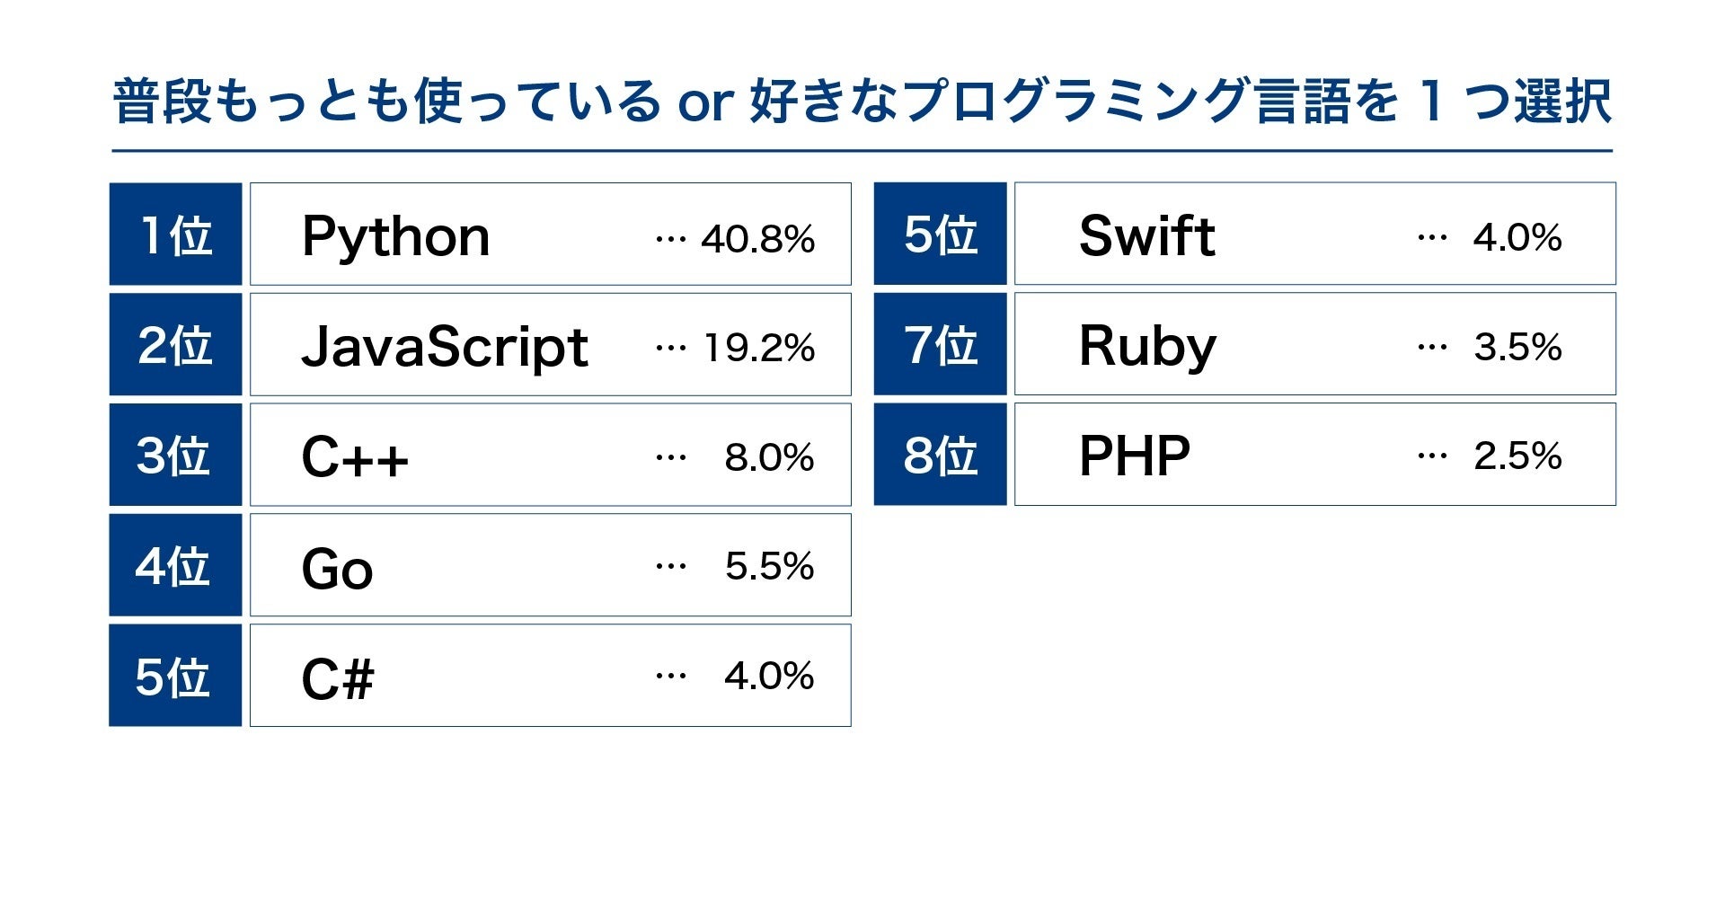Image resolution: width=1725 pixels, height=903 pixels.
Task: Click the 19.2% value for JavaScript
Action: pyautogui.click(x=759, y=349)
